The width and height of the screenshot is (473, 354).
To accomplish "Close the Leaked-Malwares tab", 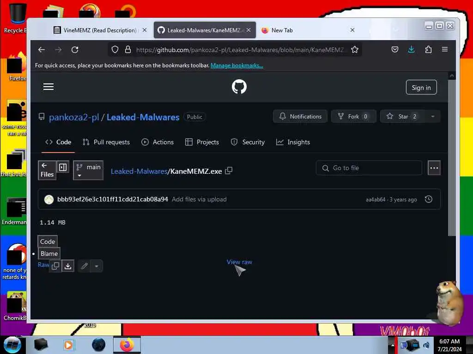I will (249, 30).
